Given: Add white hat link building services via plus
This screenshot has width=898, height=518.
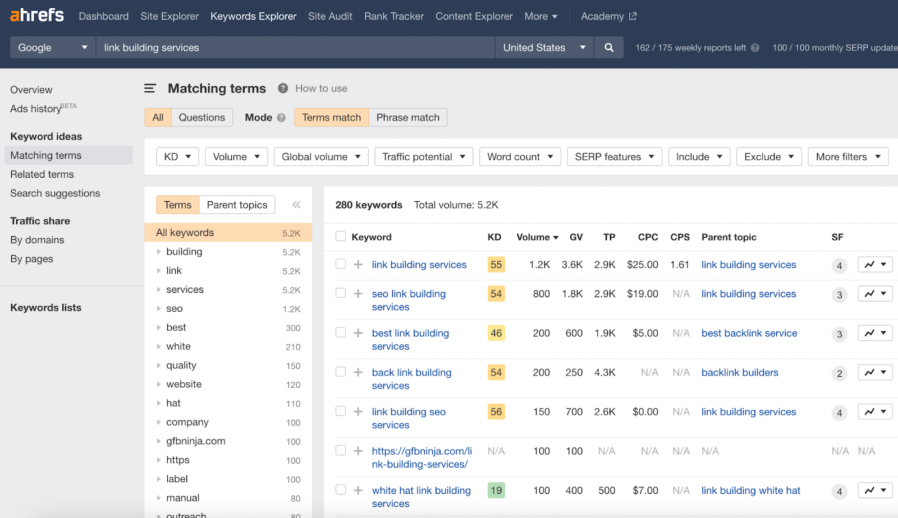Looking at the screenshot, I should (x=358, y=491).
